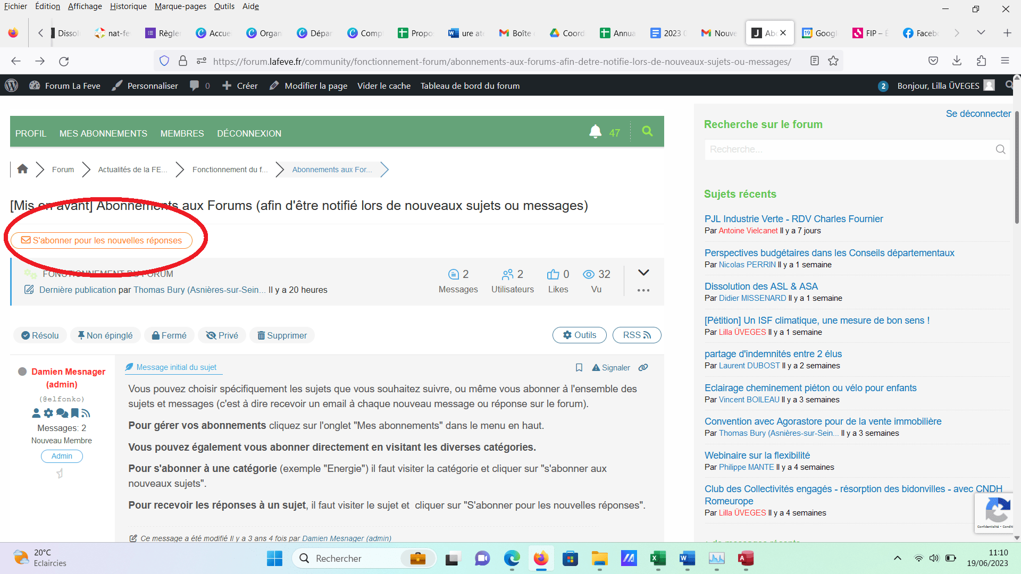Open Firefox downloads icon
Image resolution: width=1021 pixels, height=574 pixels.
coord(957,61)
